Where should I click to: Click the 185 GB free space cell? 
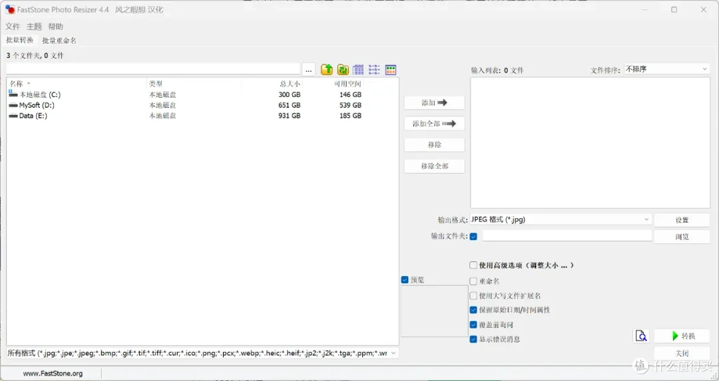350,116
